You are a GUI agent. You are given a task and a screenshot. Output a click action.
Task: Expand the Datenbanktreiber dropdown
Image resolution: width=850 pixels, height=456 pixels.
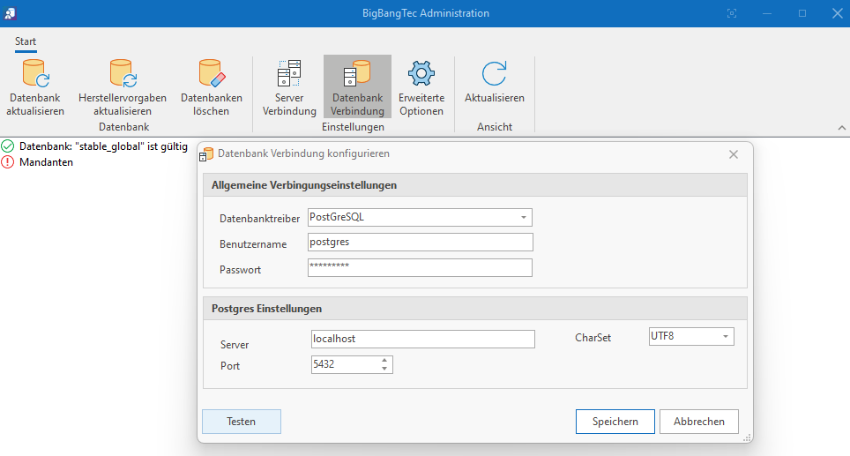click(523, 217)
